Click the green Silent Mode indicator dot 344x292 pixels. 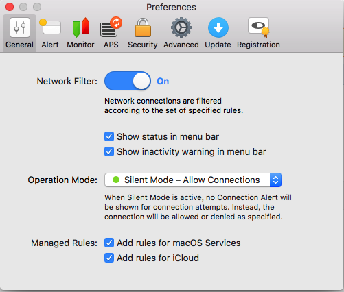(116, 180)
